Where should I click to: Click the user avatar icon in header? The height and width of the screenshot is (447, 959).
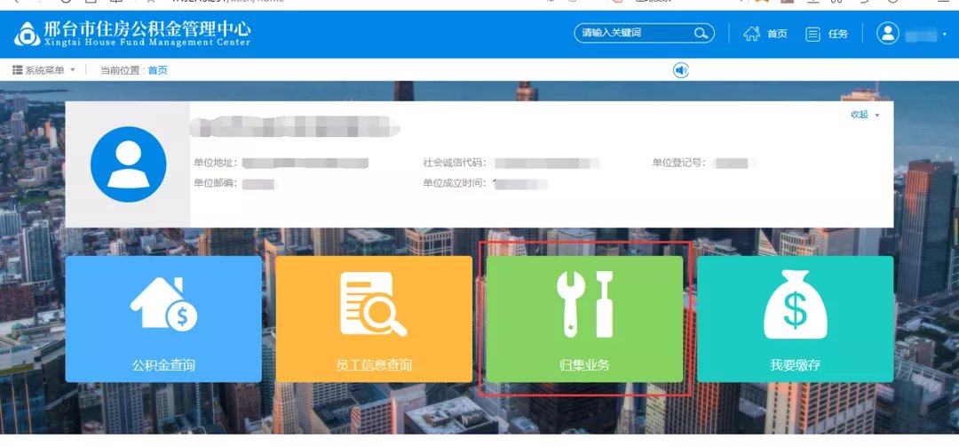coord(888,34)
